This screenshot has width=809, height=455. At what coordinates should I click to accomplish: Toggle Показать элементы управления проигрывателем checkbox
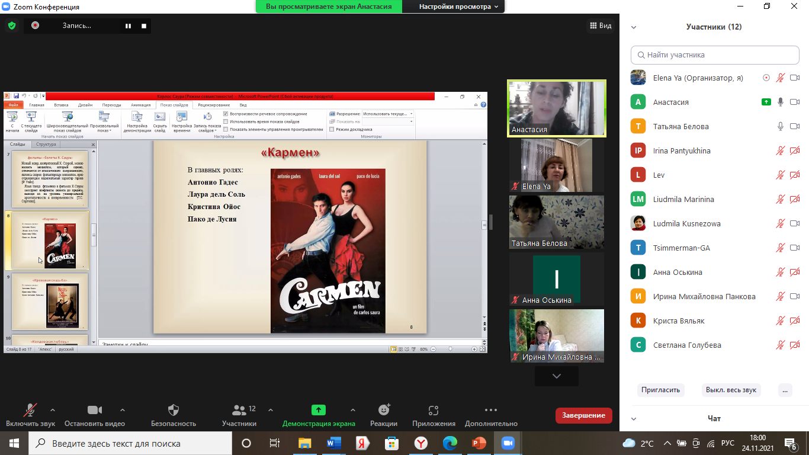[x=226, y=129]
